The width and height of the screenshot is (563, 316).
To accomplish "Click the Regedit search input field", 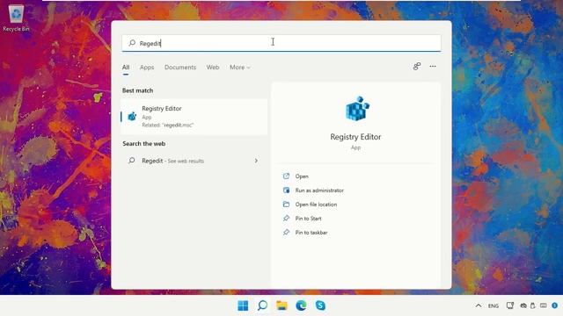I will 281,43.
